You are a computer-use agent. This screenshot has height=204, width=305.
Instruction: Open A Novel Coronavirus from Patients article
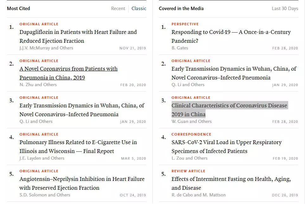[x=68, y=73]
